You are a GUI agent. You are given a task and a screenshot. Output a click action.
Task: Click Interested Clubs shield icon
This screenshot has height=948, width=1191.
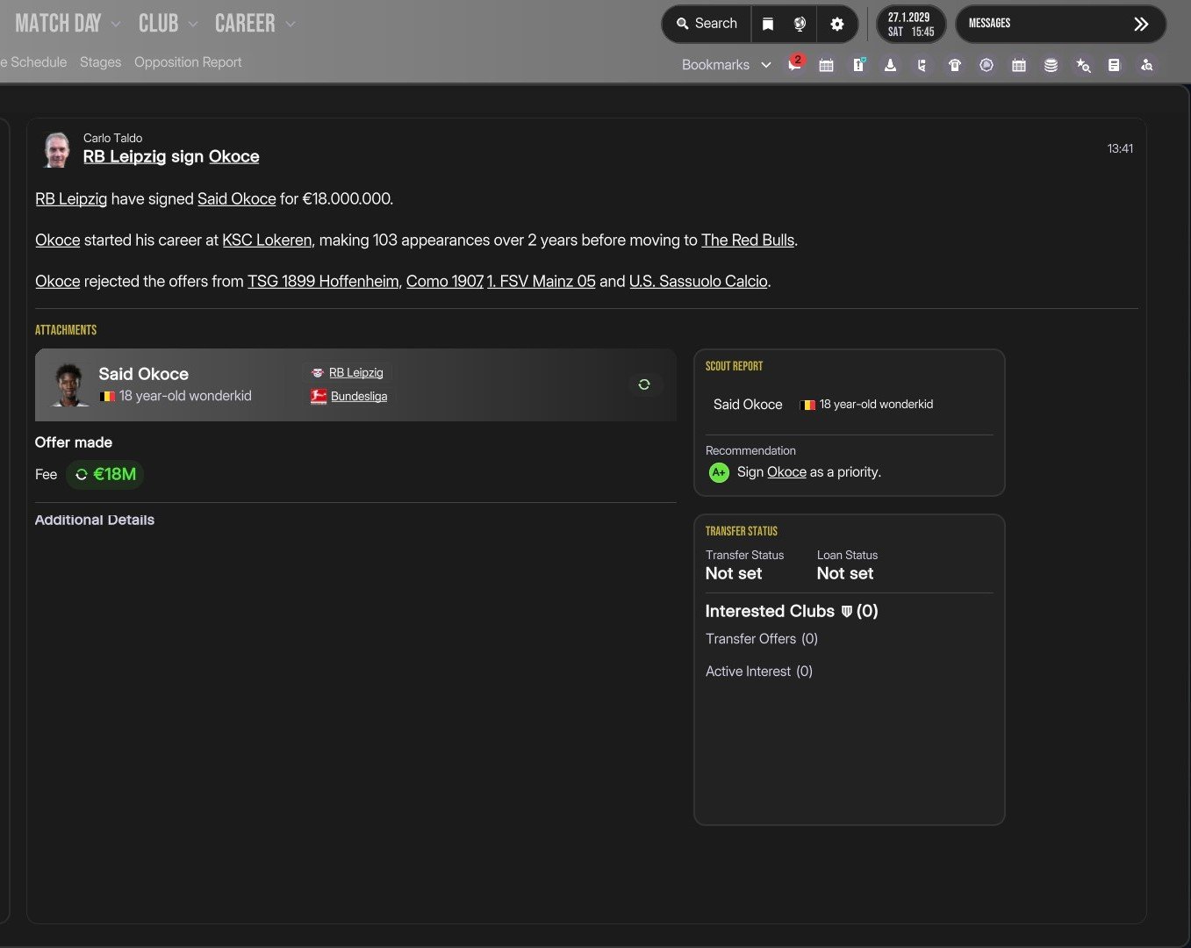pyautogui.click(x=847, y=611)
